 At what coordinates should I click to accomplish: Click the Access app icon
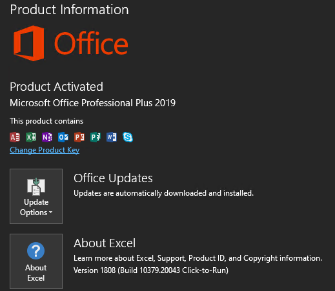click(15, 137)
